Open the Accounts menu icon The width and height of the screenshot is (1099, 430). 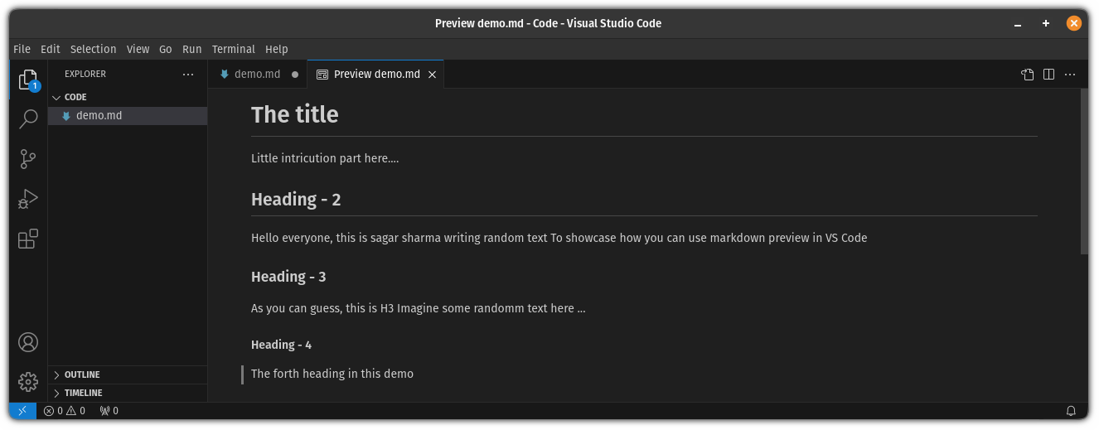click(28, 342)
